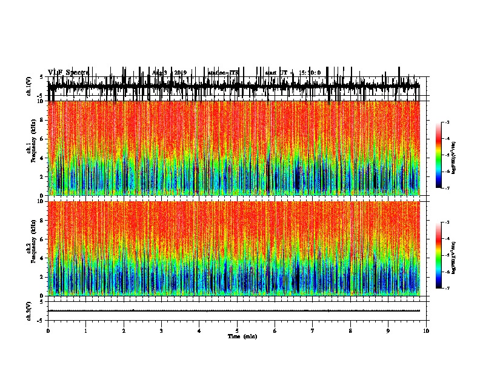Click the time axis tick label '7'
The image size is (480, 371).
[313, 330]
